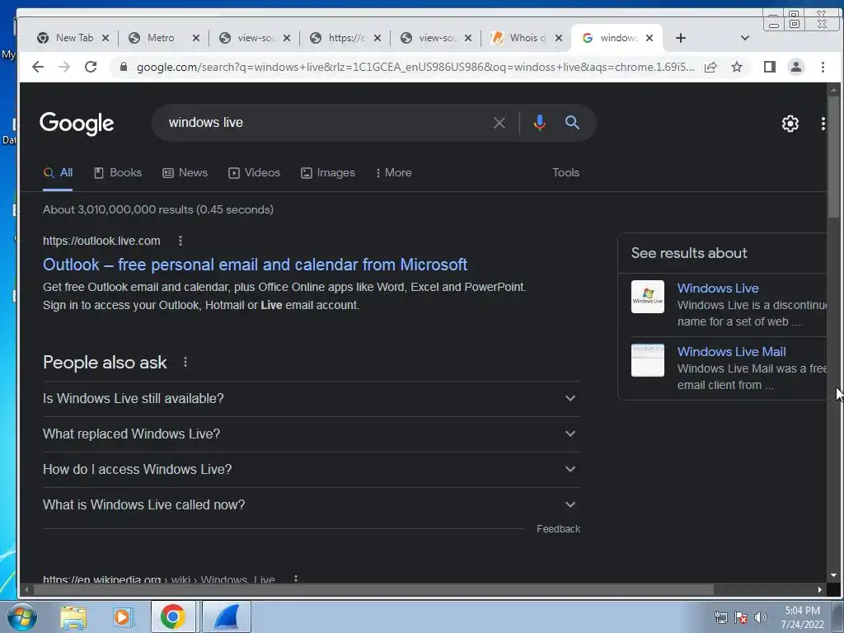Click the volume speaker tray icon
Viewport: 844px width, 633px height.
760,617
